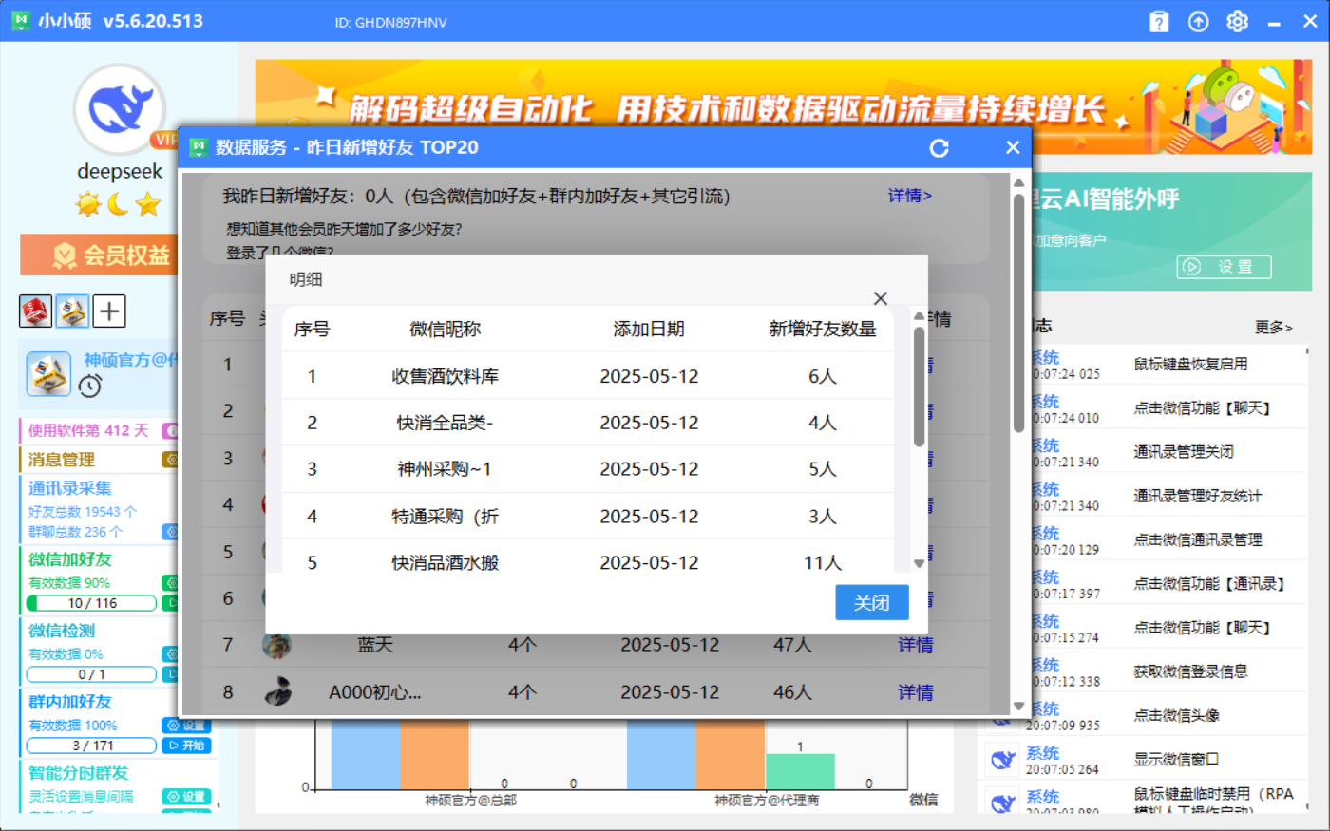Viewport: 1330px width, 831px height.
Task: Click the deepseek whale avatar
Action: pos(120,110)
